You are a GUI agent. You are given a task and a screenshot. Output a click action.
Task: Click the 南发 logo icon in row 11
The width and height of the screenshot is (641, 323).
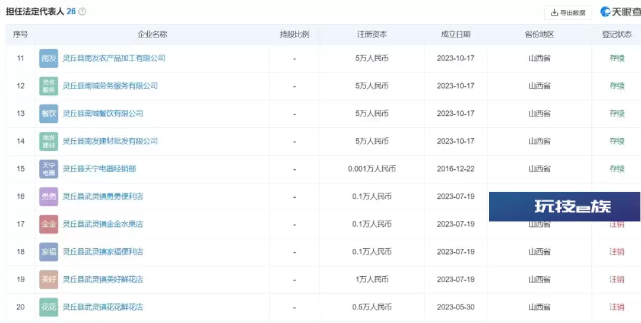[49, 58]
